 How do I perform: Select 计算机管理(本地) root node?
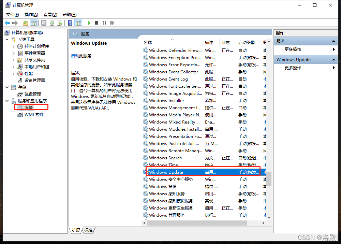click(x=27, y=33)
